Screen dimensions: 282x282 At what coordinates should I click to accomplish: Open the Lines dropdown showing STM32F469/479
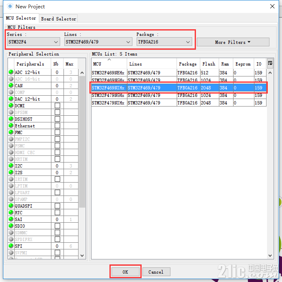click(98, 42)
